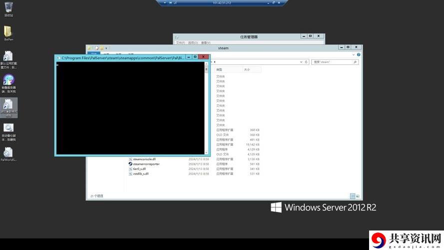Image resolution: width=444 pixels, height=250 pixels.
Task: Click the 19,142 KB size cell
Action: [253, 144]
